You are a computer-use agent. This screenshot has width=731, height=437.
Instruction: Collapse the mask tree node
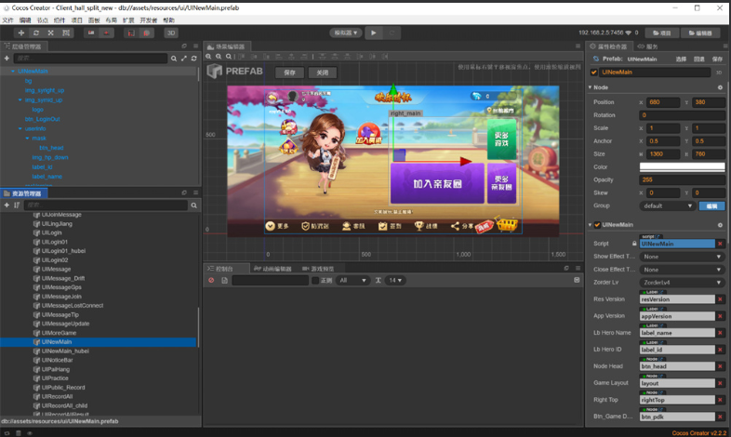click(x=27, y=139)
